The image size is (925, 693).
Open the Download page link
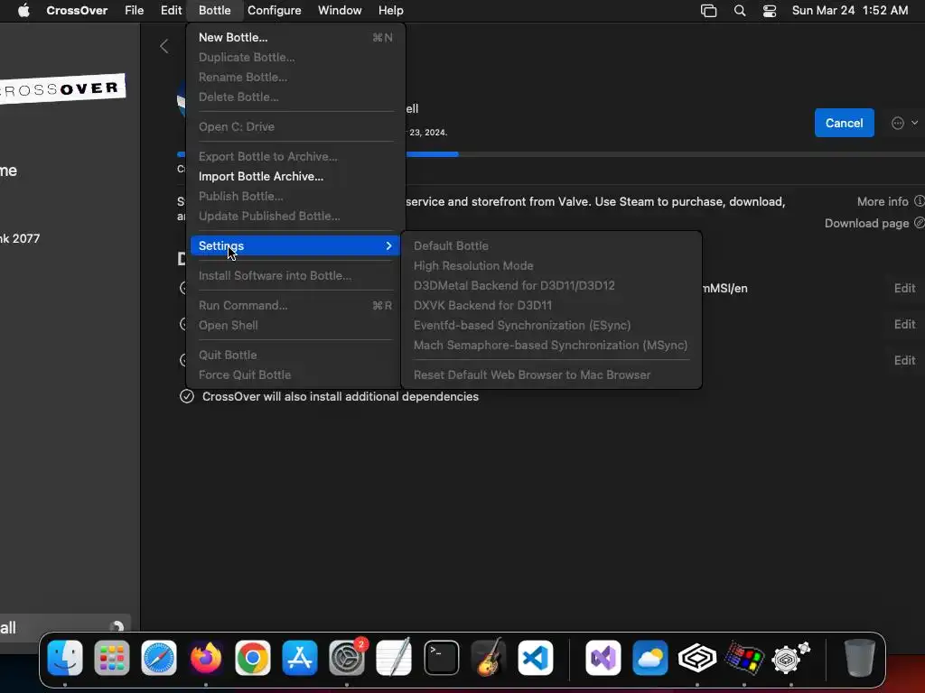click(866, 224)
